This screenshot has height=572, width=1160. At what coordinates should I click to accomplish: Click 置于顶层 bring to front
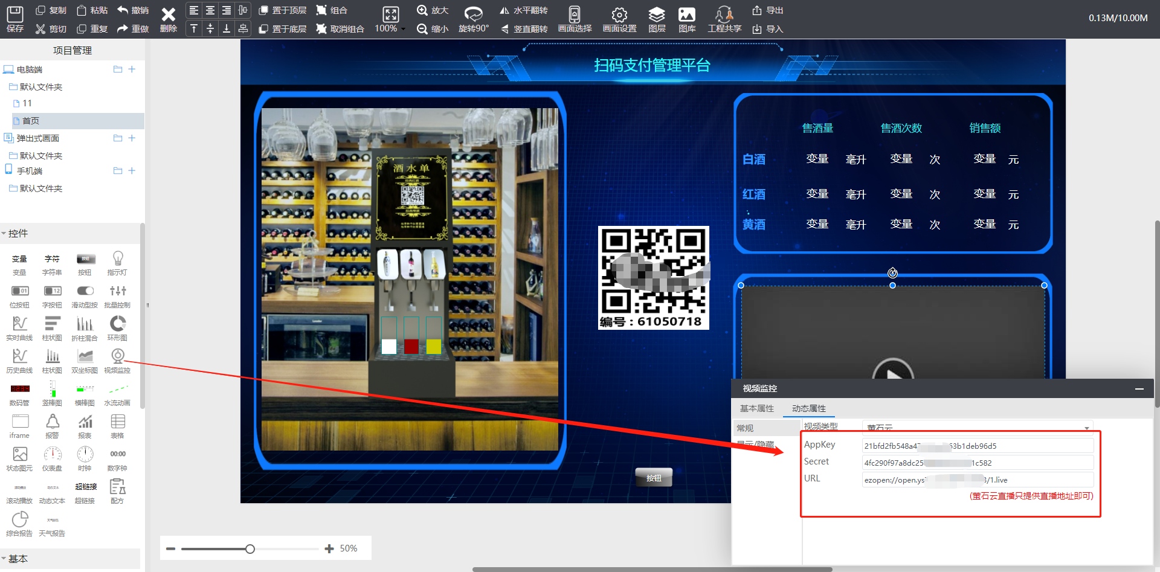(x=282, y=10)
